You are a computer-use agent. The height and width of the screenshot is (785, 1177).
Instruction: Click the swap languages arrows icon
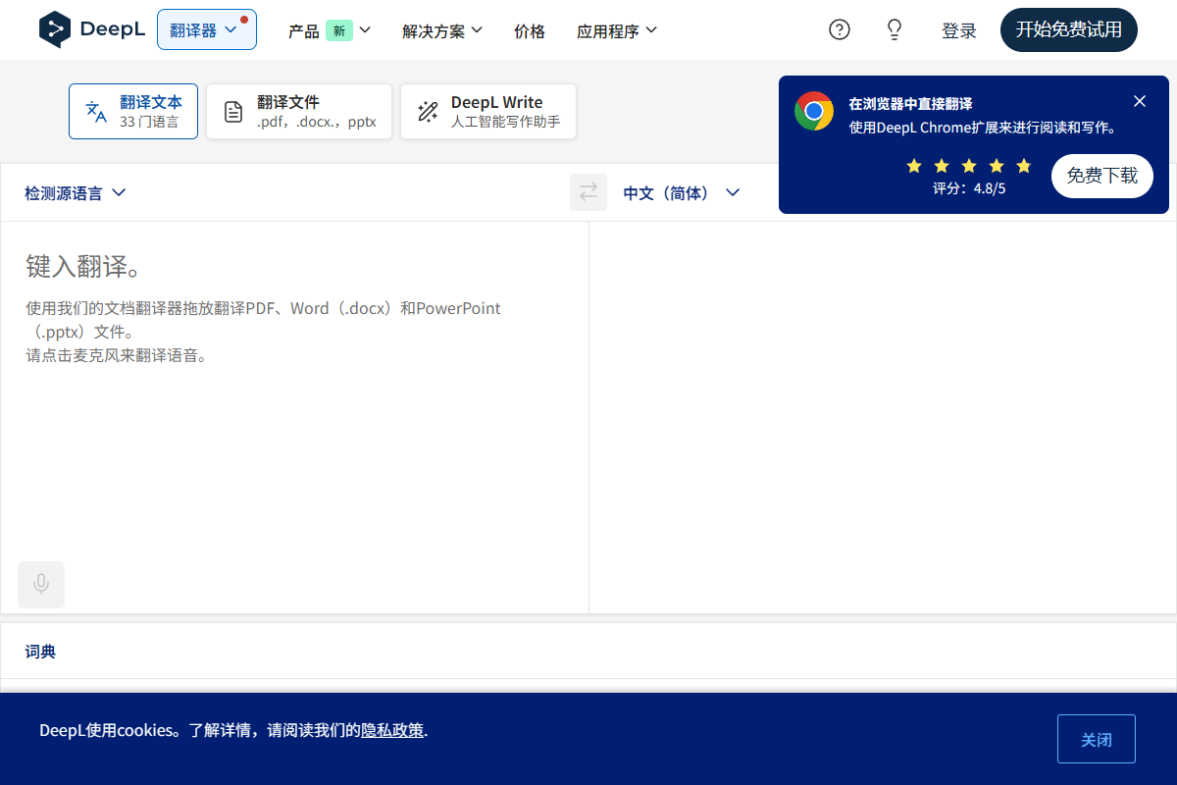[588, 192]
